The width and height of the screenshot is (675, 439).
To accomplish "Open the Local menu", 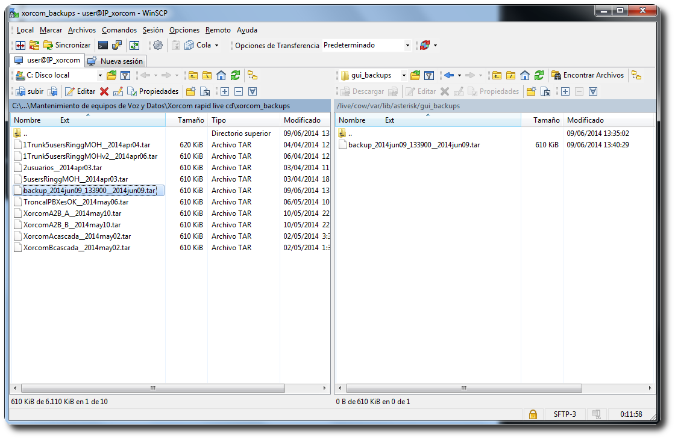I will (x=25, y=30).
